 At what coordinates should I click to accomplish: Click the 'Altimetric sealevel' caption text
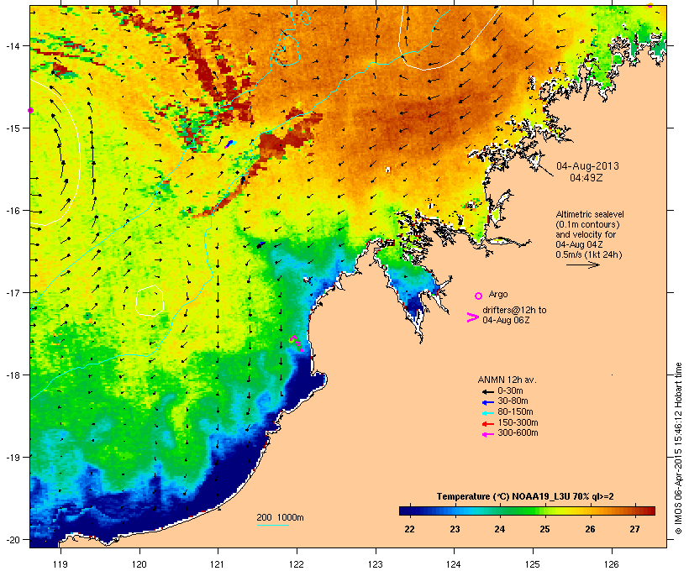pos(590,214)
